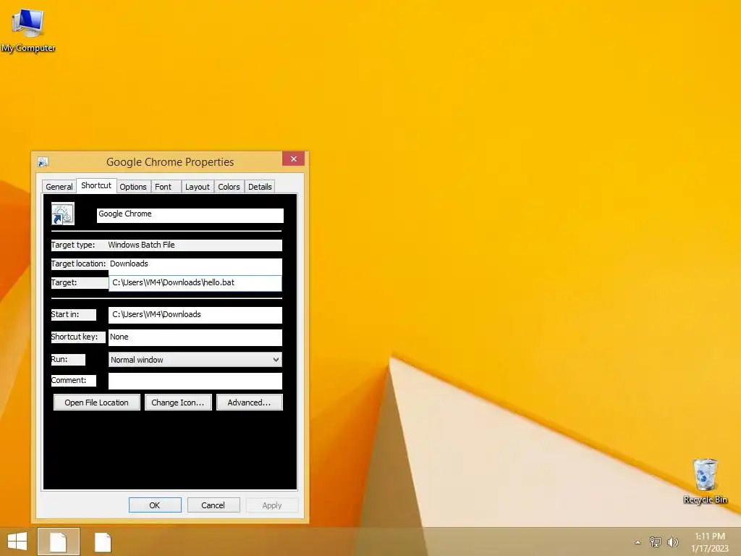The height and width of the screenshot is (556, 741).
Task: Select the Shortcut tab
Action: point(96,185)
